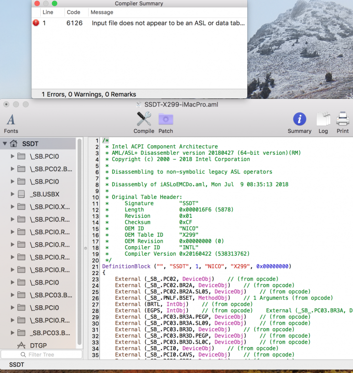Collapse the SSDT root node
The height and width of the screenshot is (373, 353).
(x=5, y=144)
